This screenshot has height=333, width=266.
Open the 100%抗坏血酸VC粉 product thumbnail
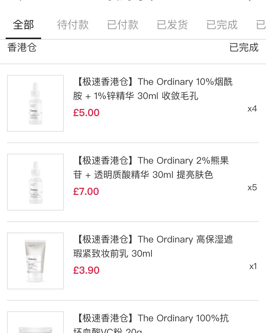tap(35, 322)
